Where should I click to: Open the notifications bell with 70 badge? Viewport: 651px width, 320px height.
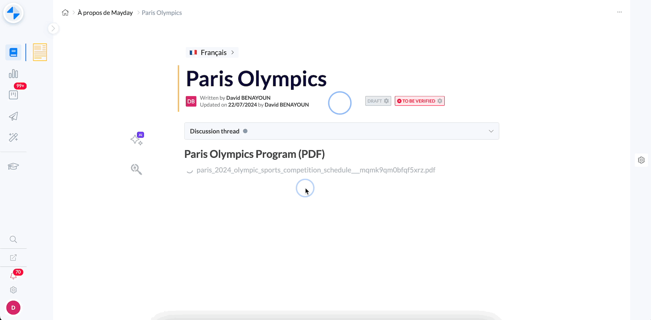(13, 276)
